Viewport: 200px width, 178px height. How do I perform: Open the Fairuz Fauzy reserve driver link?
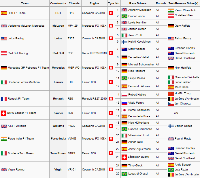tap(183, 38)
